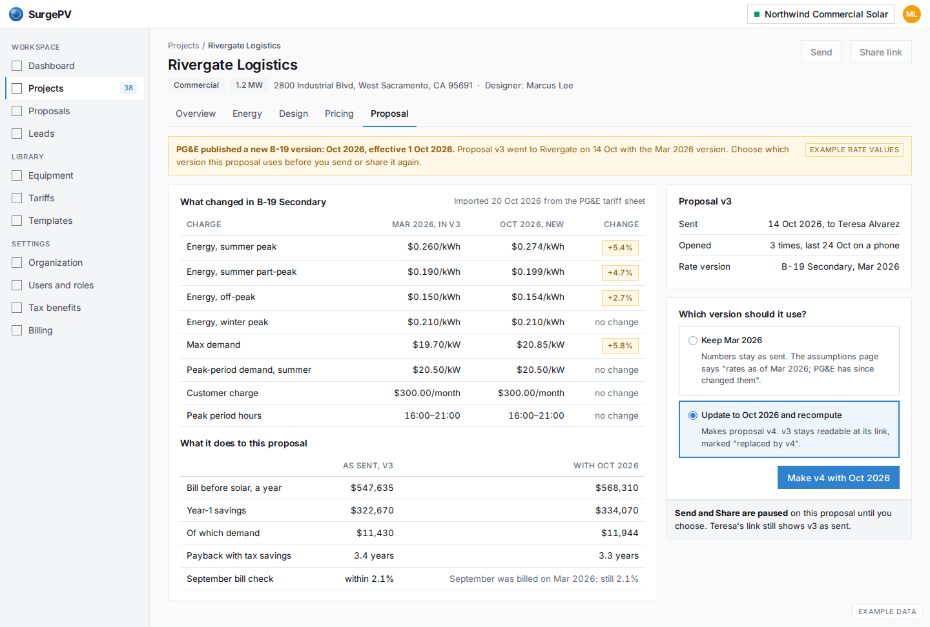Open the ML user avatar
Viewport: 930px width, 627px height.
(x=911, y=14)
